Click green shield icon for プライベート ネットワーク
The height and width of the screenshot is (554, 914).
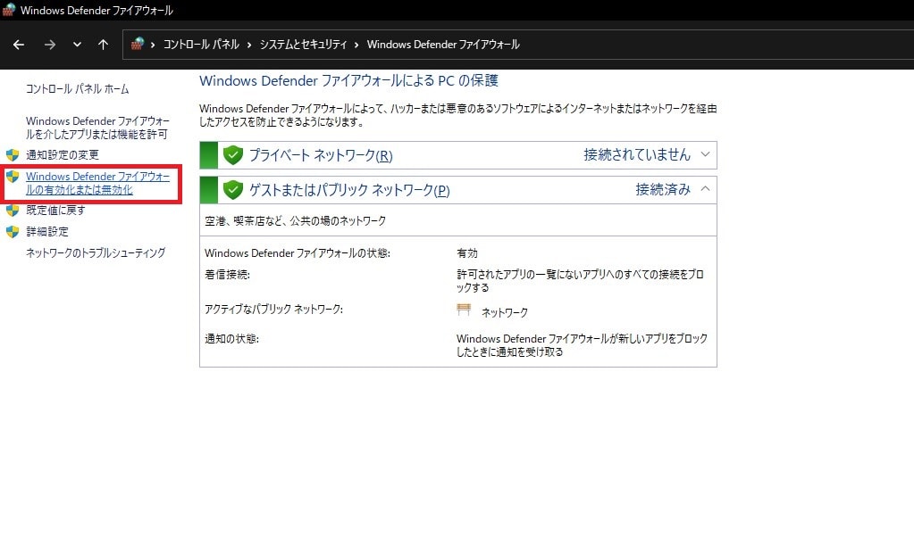pyautogui.click(x=233, y=155)
